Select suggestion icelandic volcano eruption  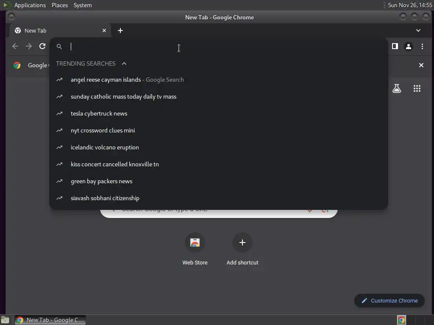point(219,147)
